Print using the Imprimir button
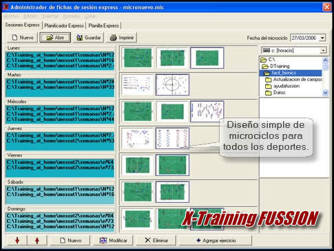The height and width of the screenshot is (251, 334). coord(121,38)
